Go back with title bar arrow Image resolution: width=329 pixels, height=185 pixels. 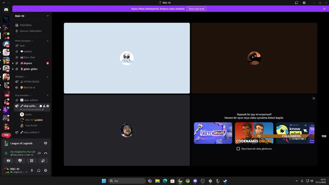(4, 3)
